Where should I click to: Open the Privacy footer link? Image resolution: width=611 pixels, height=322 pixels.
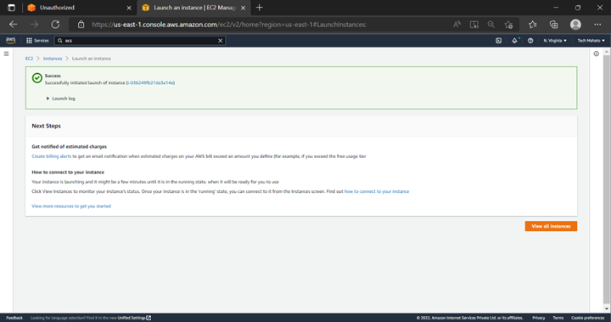539,318
